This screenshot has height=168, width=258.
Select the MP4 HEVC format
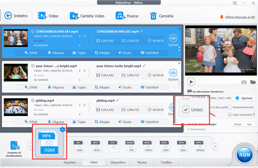click(97, 146)
